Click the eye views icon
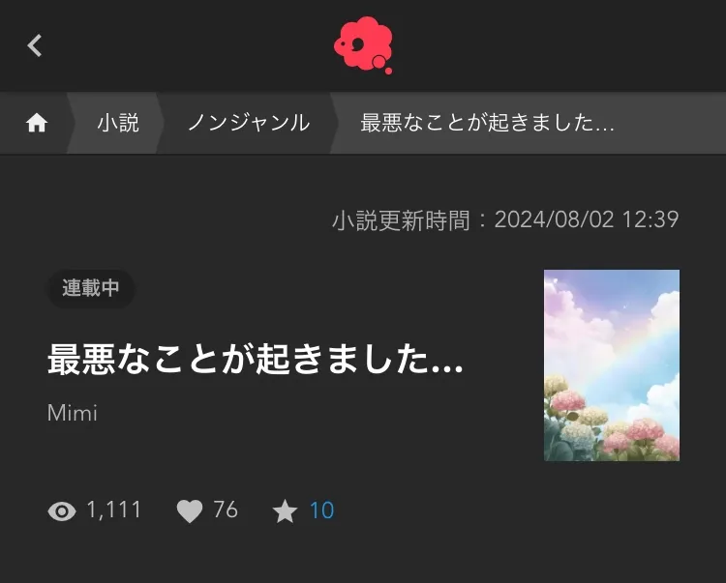 coord(62,511)
